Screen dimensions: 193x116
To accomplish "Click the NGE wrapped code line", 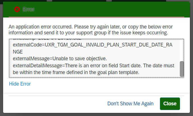I will 18,52.
